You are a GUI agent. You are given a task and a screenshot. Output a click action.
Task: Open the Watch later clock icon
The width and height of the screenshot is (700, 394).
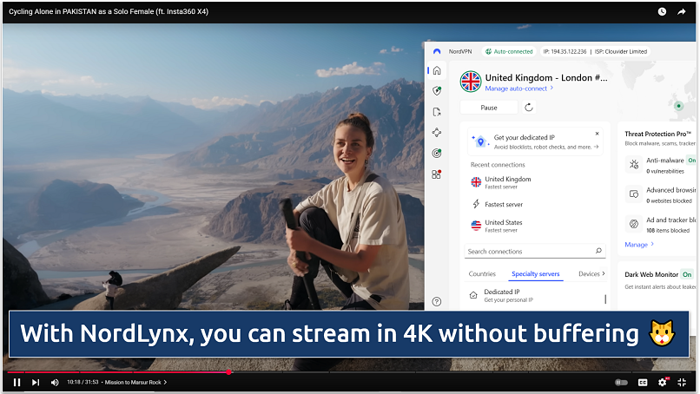[x=662, y=11]
